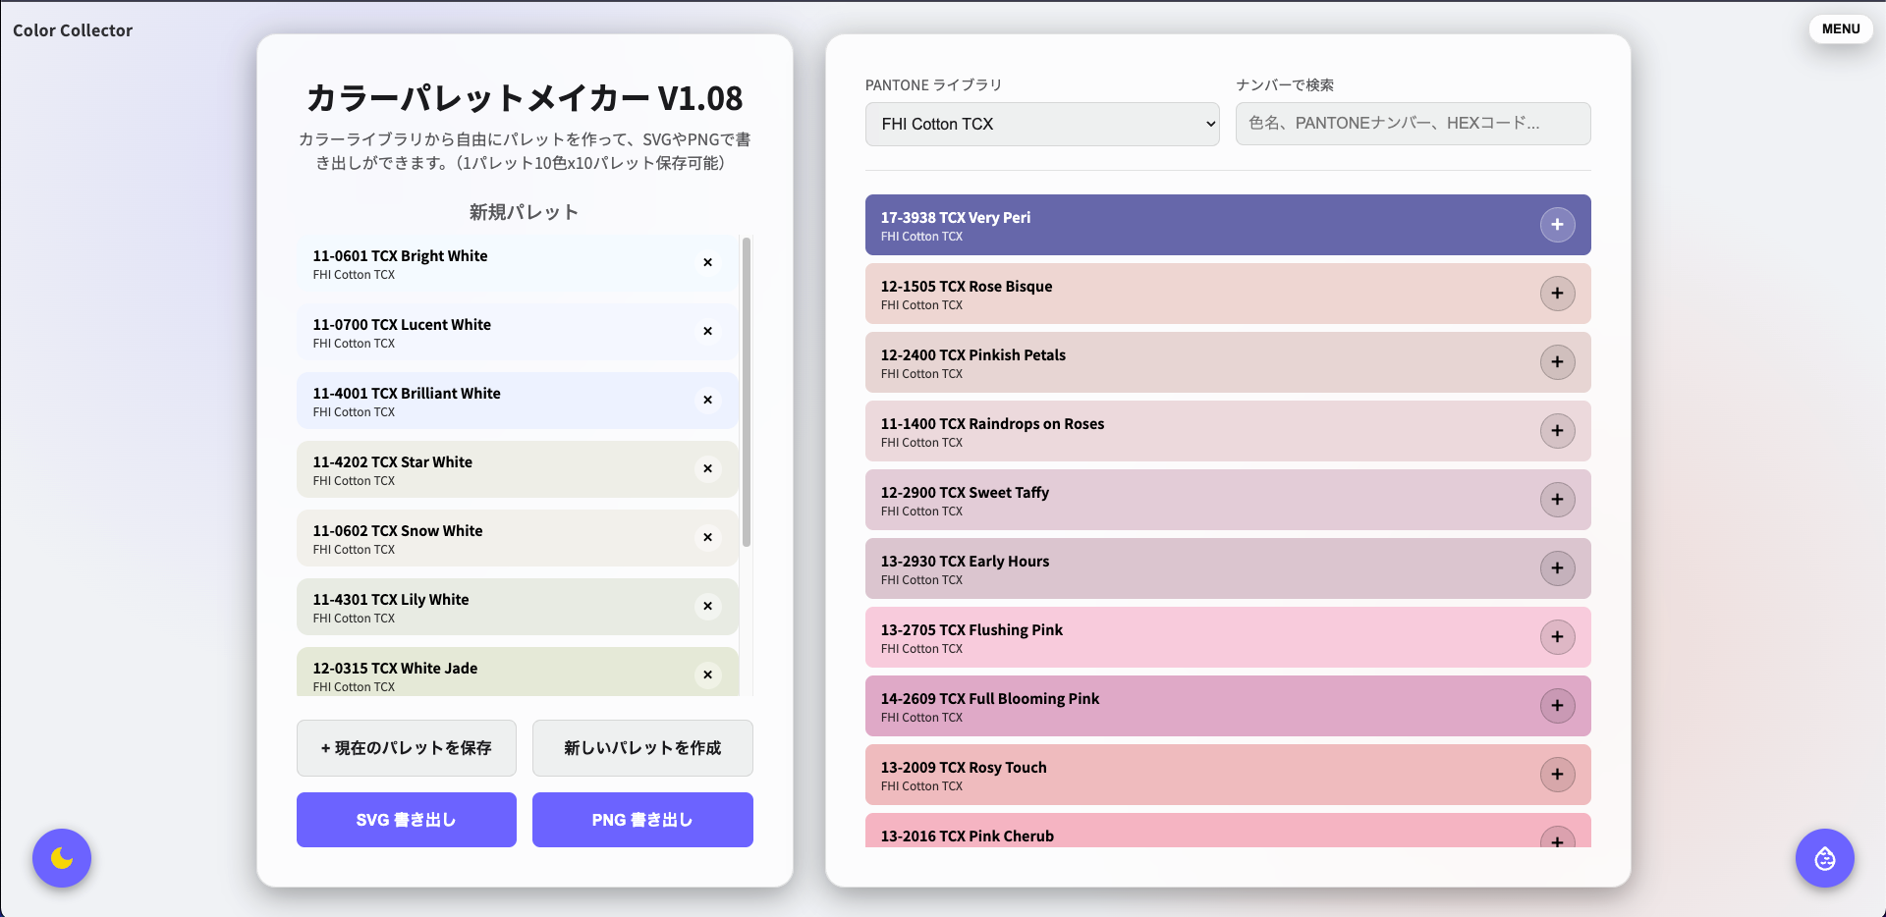The width and height of the screenshot is (1886, 917).
Task: Select the Sweet Taffy color swatch row
Action: click(x=1228, y=500)
